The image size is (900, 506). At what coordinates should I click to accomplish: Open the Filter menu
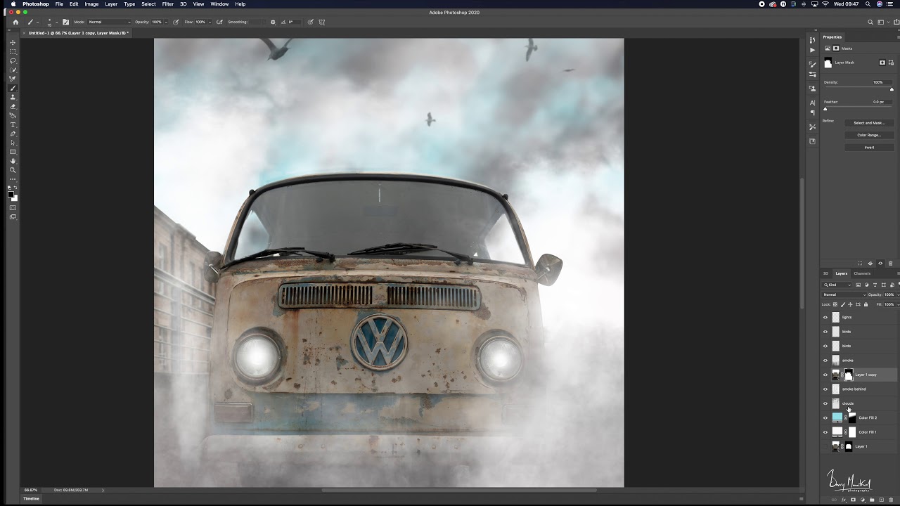(x=168, y=4)
